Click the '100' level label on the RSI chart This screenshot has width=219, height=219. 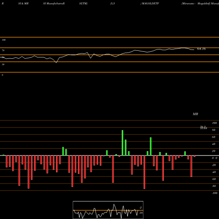tap(4, 40)
